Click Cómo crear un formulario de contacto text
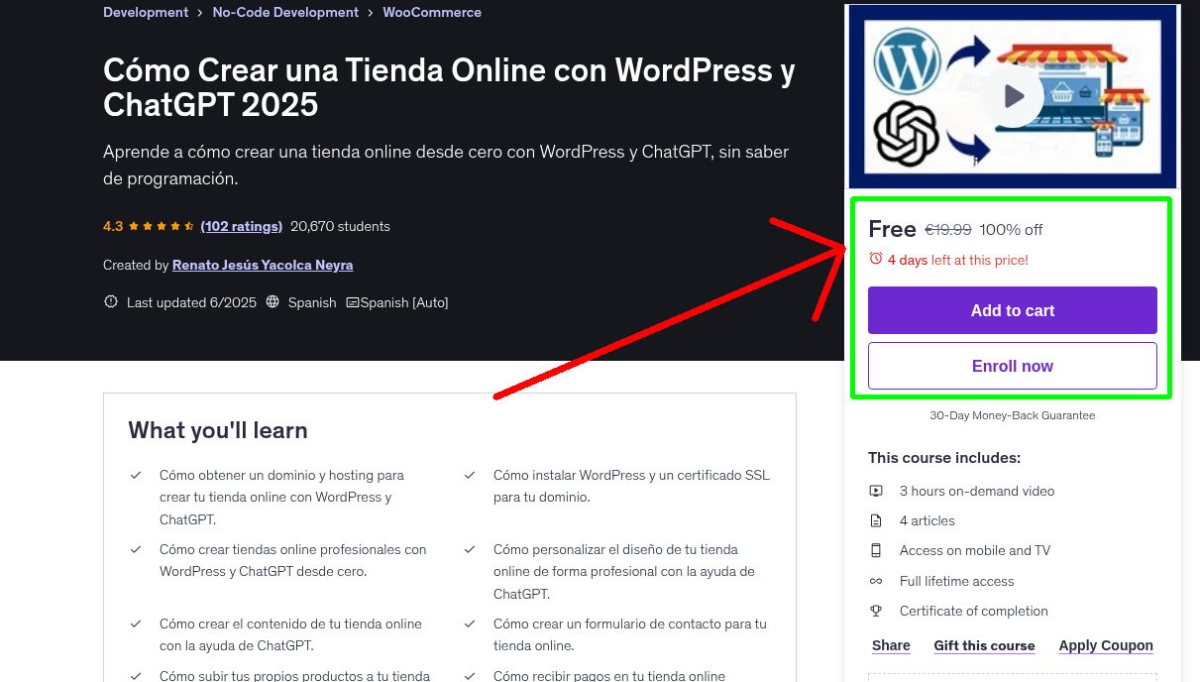The image size is (1200, 682). click(x=630, y=634)
